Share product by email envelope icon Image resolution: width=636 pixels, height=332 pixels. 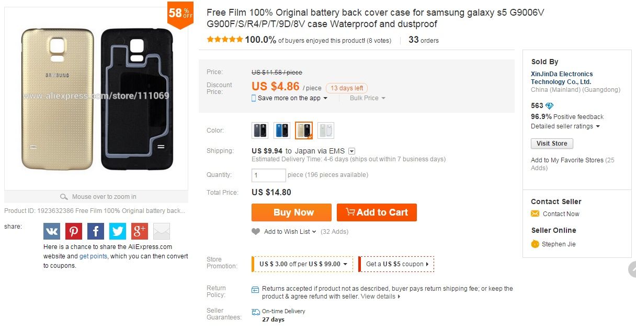(x=162, y=231)
